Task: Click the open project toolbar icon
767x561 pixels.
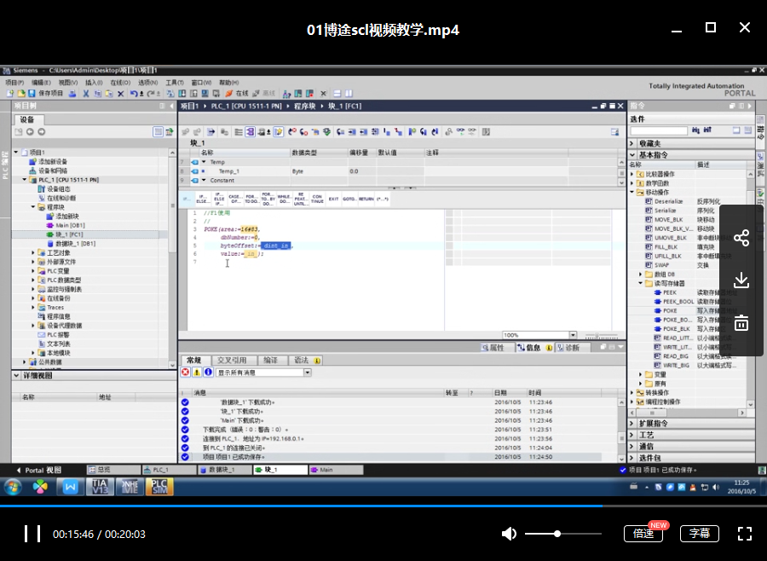Action: [x=21, y=93]
